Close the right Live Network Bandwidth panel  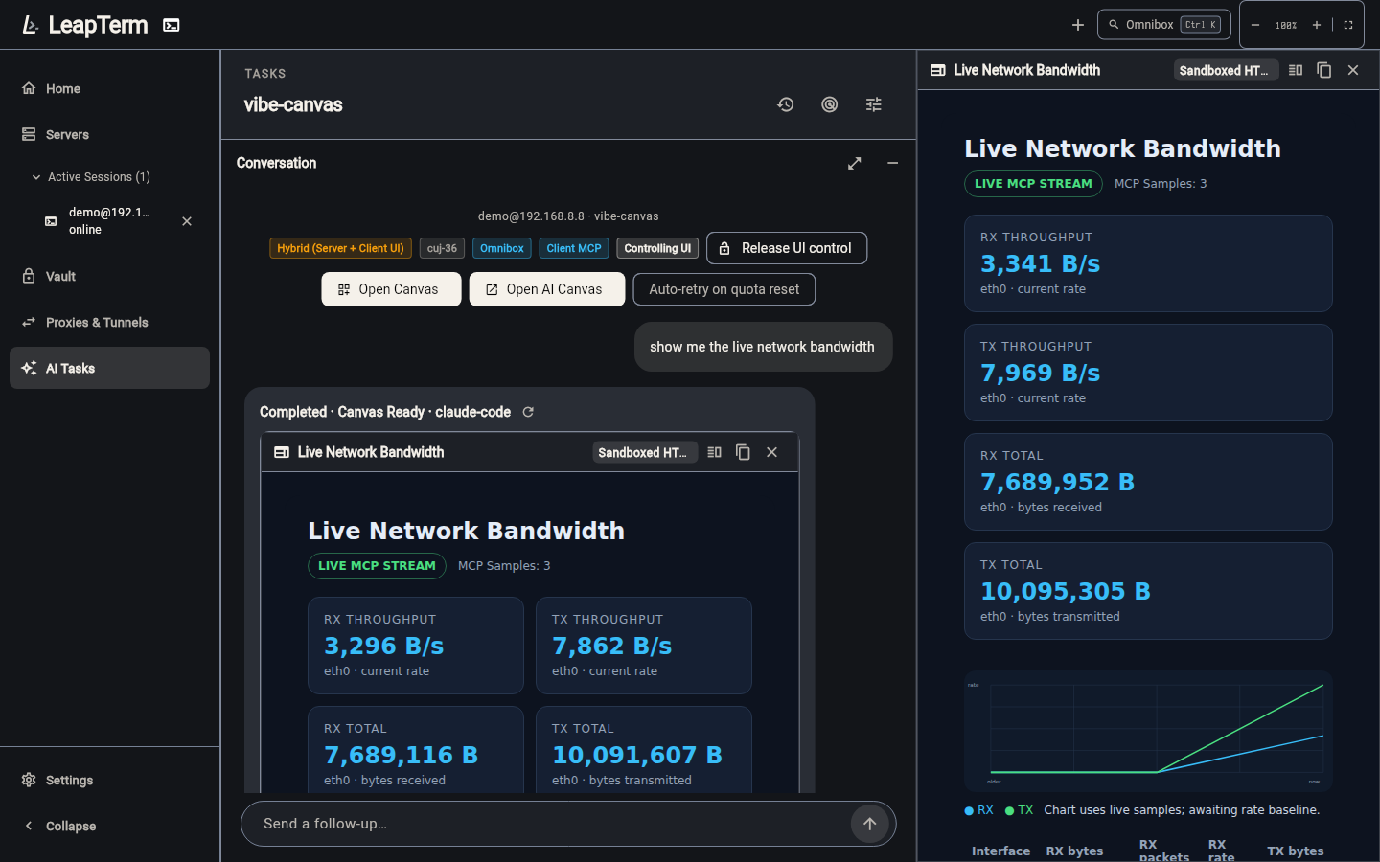(1353, 70)
